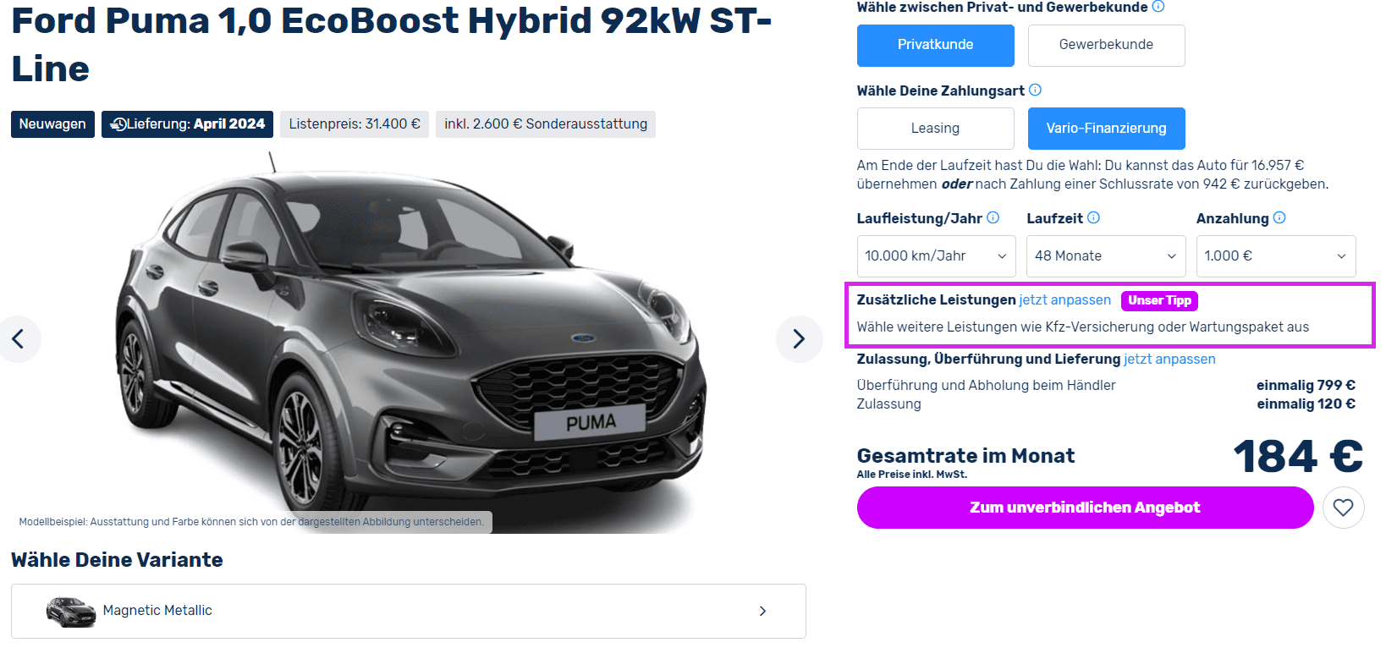Click the 184 € monthly rate
The width and height of the screenshot is (1386, 648).
(x=1298, y=457)
